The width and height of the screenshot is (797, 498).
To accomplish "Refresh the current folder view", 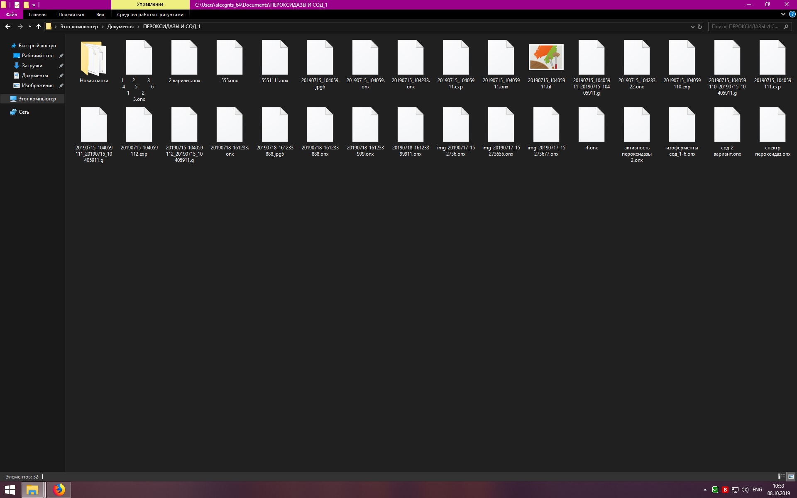I will point(700,27).
